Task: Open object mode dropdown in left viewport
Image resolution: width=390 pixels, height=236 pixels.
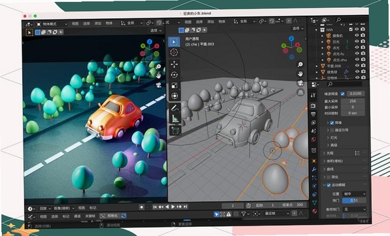Action: (52, 24)
